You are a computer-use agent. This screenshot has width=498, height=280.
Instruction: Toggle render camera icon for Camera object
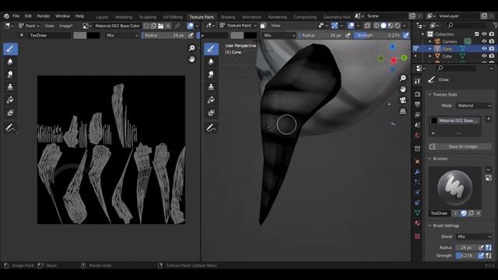[x=492, y=41]
